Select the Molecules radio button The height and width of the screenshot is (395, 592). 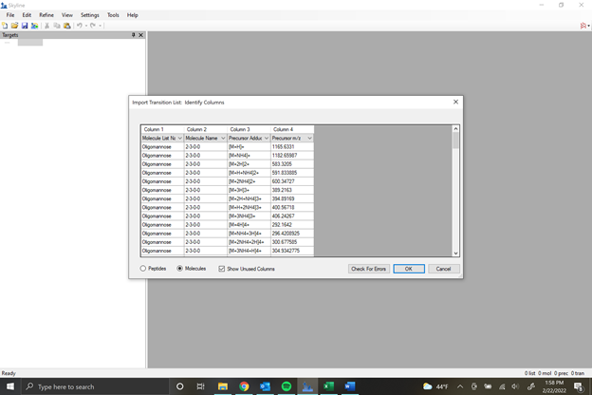[x=180, y=269]
